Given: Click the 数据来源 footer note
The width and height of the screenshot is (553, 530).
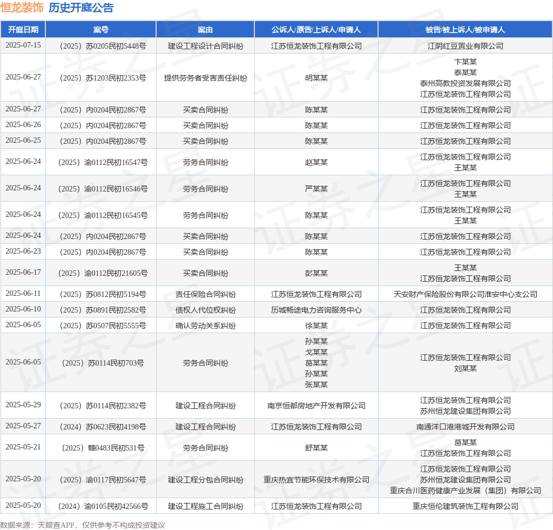Looking at the screenshot, I should (83, 525).
